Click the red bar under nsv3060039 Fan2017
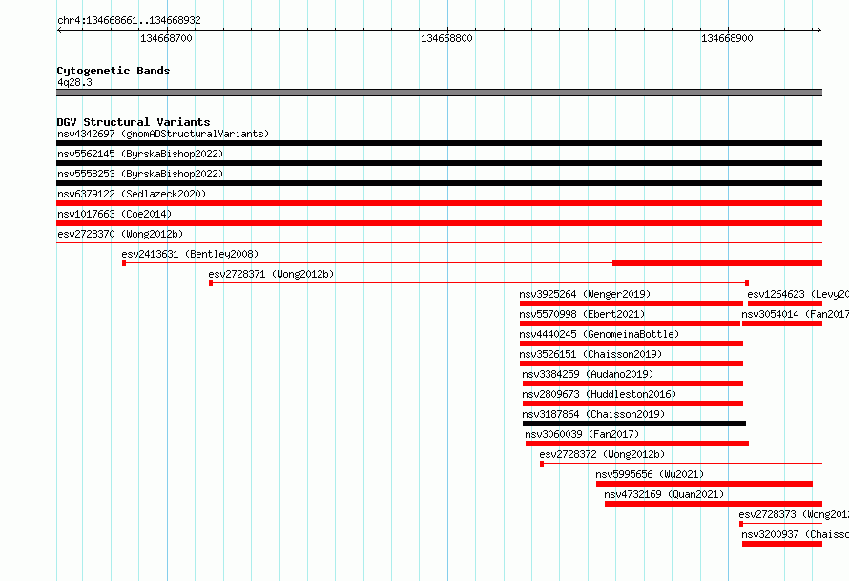 pyautogui.click(x=637, y=444)
